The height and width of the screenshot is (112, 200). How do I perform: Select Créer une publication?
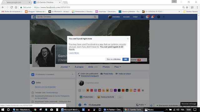pos(88,74)
